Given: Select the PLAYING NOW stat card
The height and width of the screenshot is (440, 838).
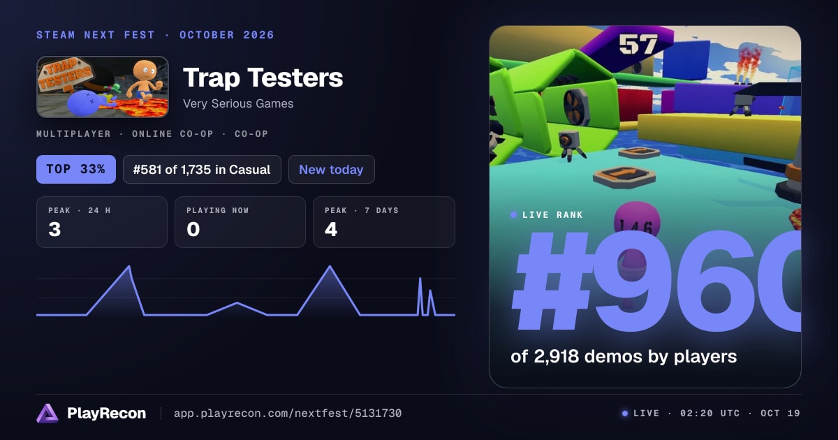Looking at the screenshot, I should pyautogui.click(x=240, y=222).
